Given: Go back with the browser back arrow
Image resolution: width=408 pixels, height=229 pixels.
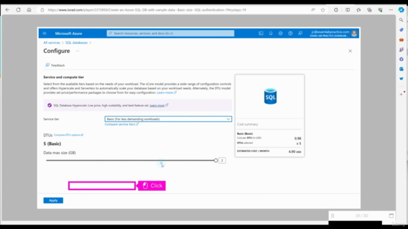Looking at the screenshot, I should pyautogui.click(x=7, y=10).
